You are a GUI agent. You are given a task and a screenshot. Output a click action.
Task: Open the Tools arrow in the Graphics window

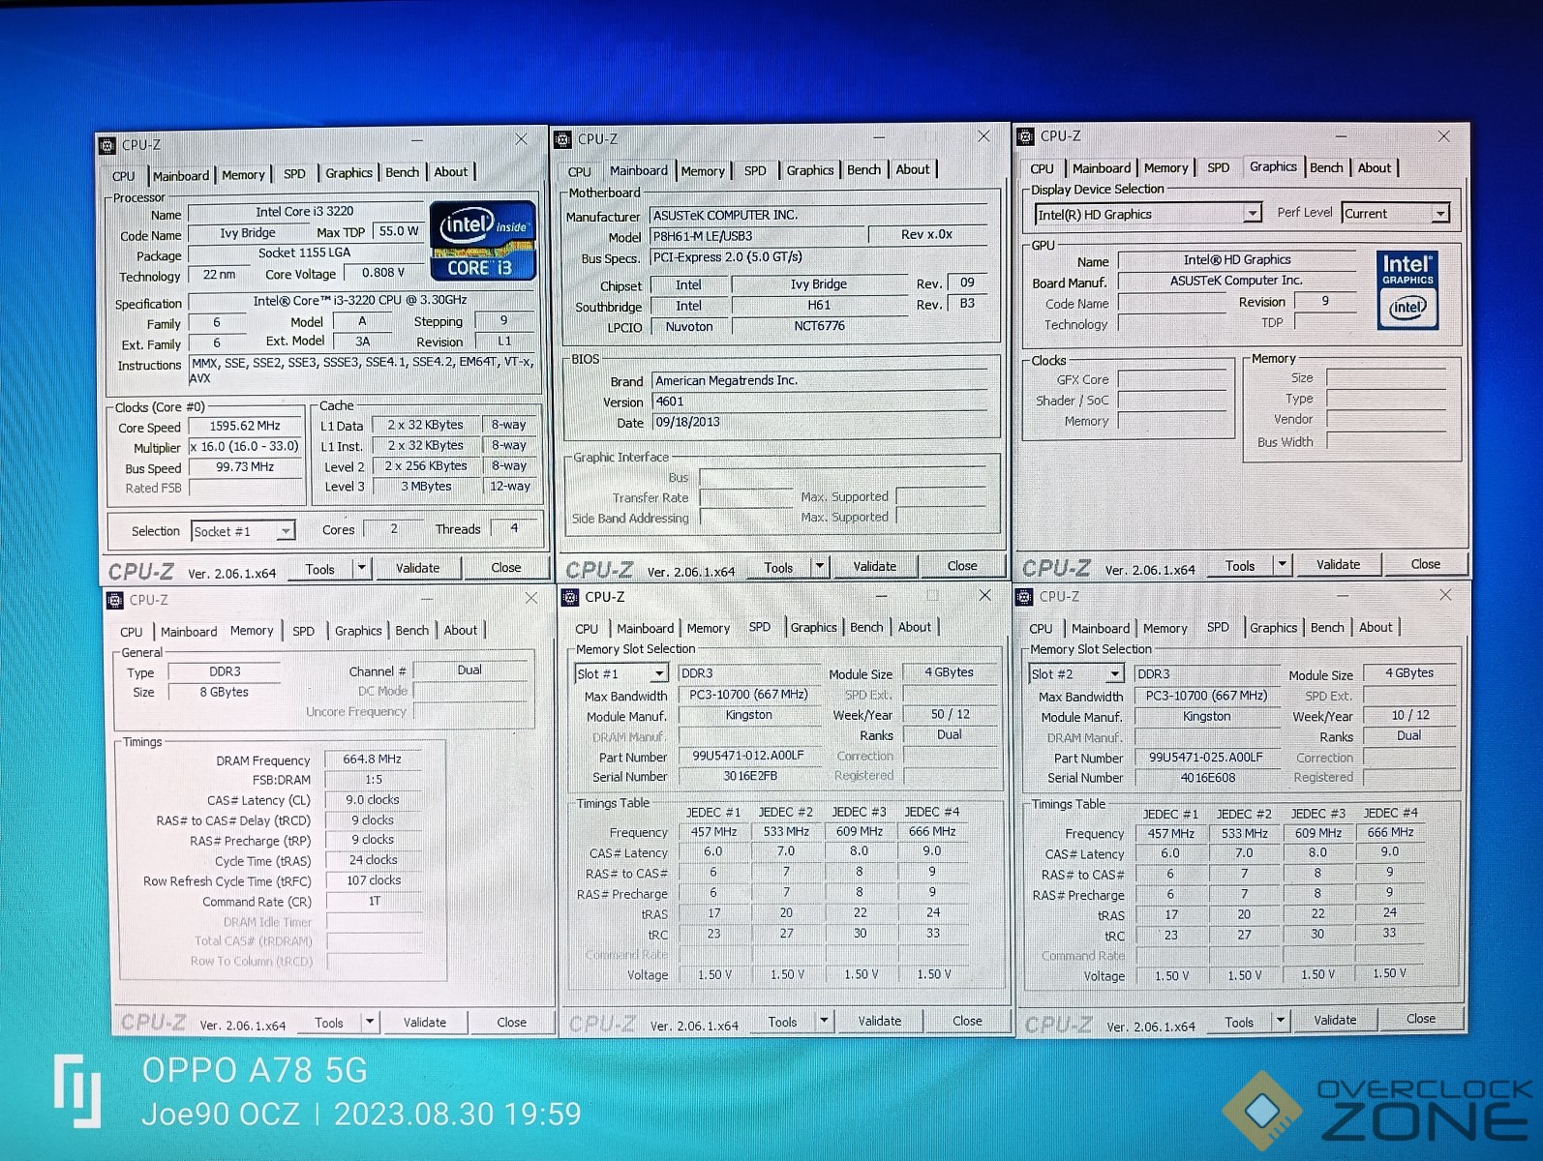tap(1282, 564)
